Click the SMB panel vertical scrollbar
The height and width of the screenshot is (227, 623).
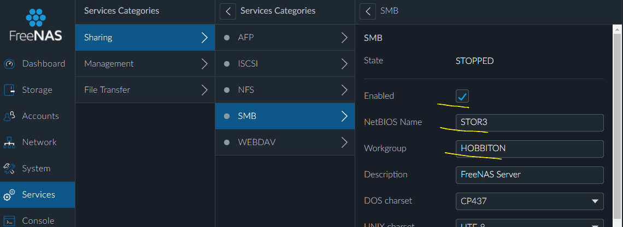(618, 127)
